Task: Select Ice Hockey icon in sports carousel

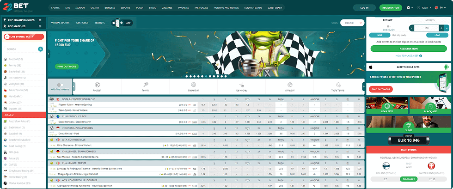Action: (x=241, y=85)
